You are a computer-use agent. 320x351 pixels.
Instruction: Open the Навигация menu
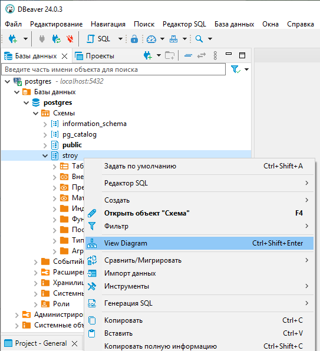(x=108, y=24)
